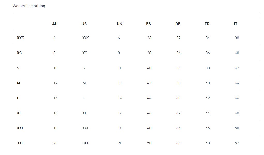Click the UK column header
264x155 pixels.
click(119, 24)
